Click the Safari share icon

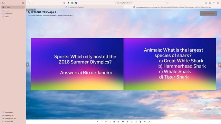click(210, 3)
